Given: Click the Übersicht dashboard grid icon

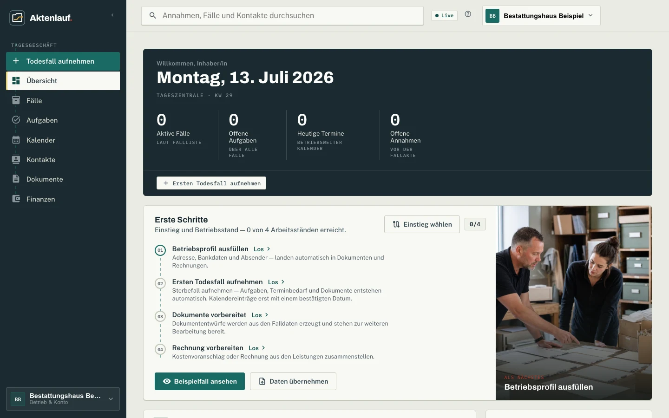Looking at the screenshot, I should 16,81.
